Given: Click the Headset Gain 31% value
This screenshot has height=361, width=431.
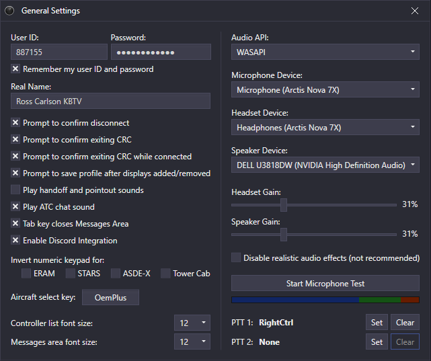Looking at the screenshot, I should pyautogui.click(x=410, y=204).
